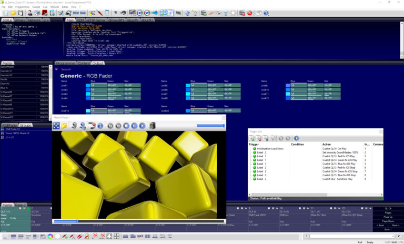Click Unit#1 blue color swatch

pyautogui.click(x=88, y=85)
